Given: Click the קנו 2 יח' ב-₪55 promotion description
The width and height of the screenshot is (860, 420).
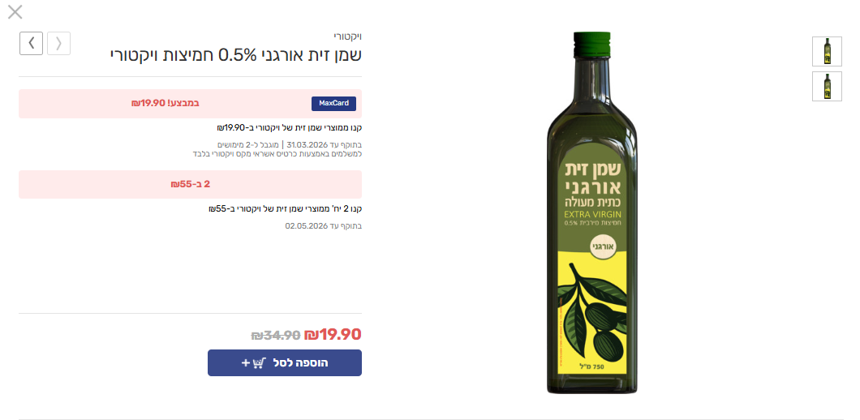Looking at the screenshot, I should (286, 209).
